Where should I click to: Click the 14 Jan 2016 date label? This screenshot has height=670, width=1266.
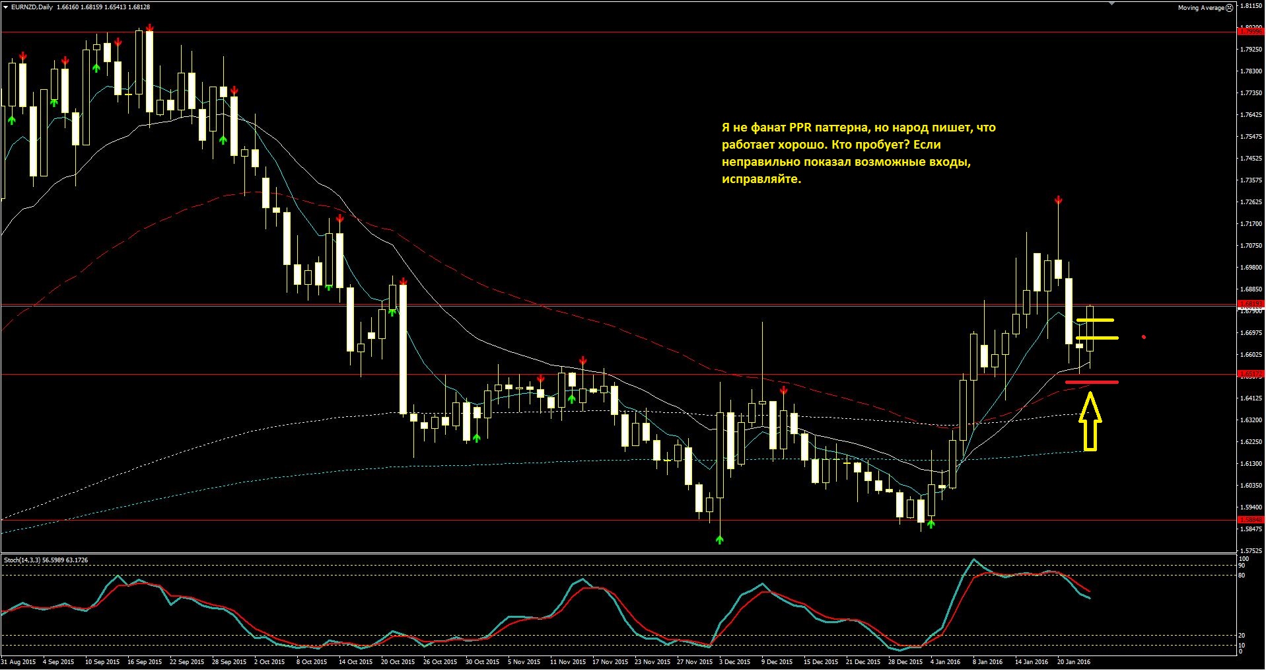[1032, 662]
